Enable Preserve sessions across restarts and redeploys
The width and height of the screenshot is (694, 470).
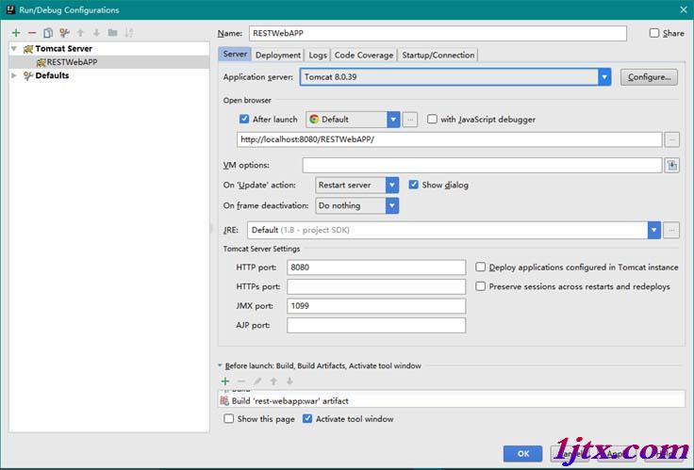(480, 286)
